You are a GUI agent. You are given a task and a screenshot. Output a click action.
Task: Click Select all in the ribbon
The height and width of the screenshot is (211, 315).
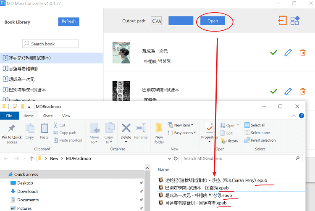255,125
